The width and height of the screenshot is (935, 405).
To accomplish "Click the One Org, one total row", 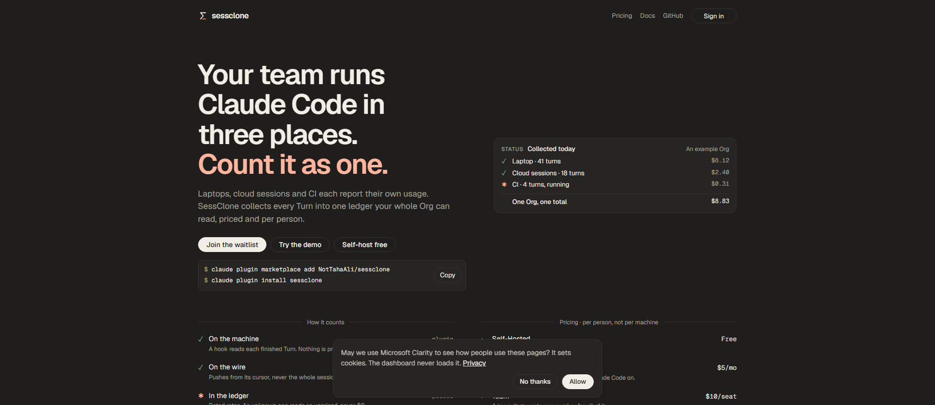I will tap(615, 202).
